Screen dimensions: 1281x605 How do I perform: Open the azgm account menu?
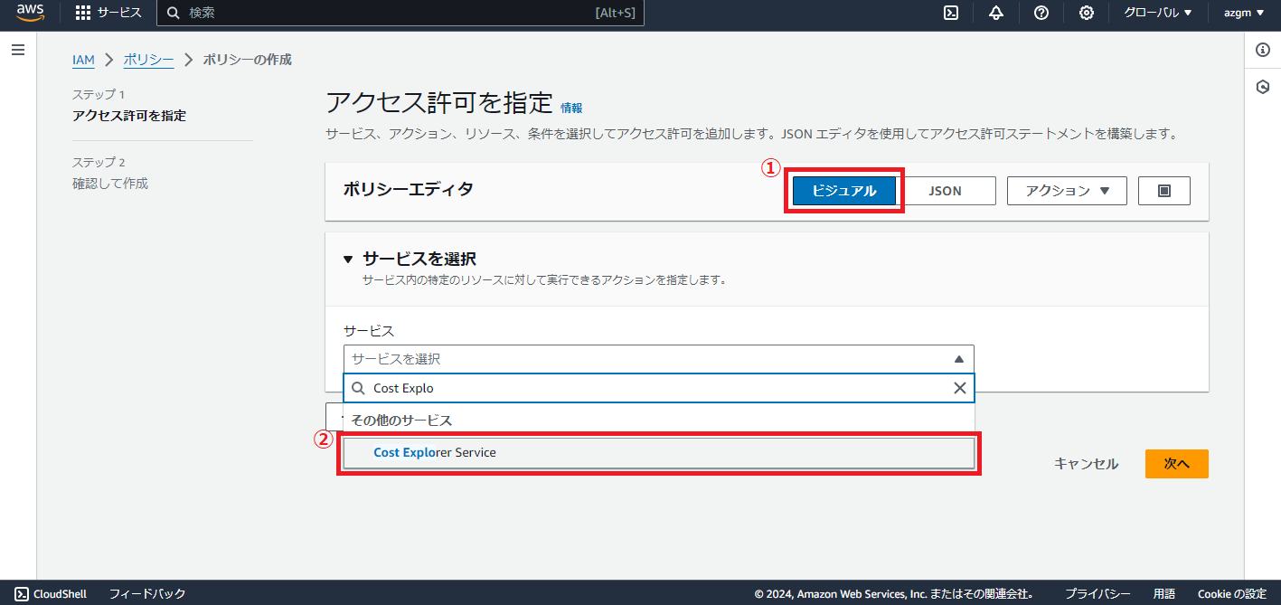(x=1243, y=13)
